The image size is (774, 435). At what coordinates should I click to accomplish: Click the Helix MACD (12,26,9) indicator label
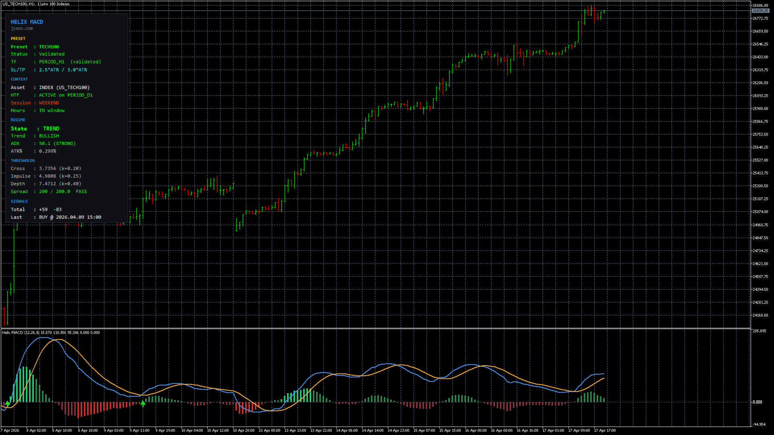pos(21,333)
